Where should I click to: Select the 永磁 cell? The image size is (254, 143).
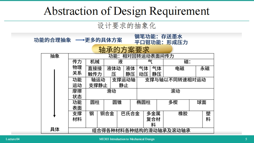click(x=205, y=68)
